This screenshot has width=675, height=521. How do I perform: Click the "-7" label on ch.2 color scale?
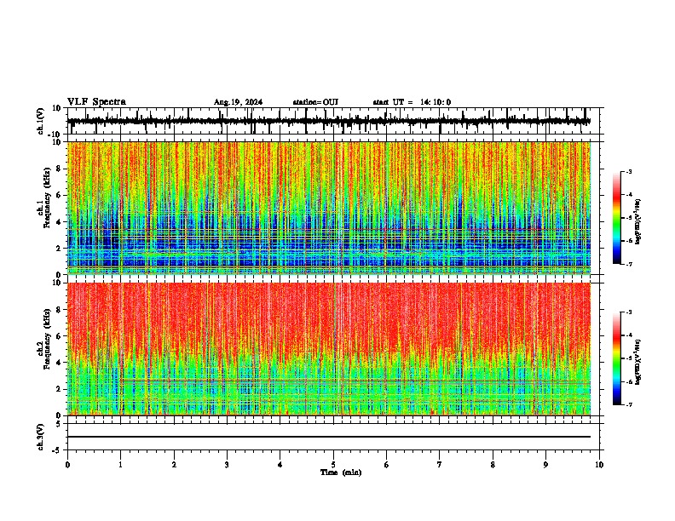628,404
